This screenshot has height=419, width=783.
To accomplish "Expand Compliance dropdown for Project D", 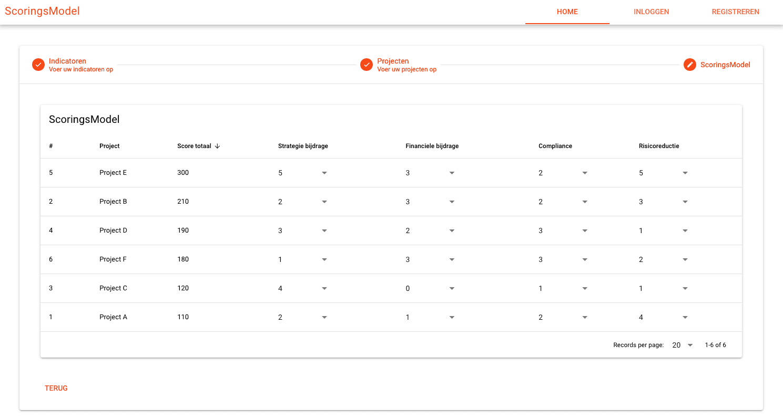I will coord(563,231).
